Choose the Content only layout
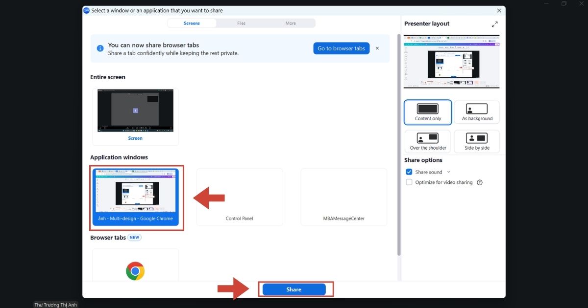This screenshot has height=308, width=588. [428, 112]
